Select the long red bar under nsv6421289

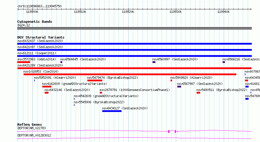[134, 68]
